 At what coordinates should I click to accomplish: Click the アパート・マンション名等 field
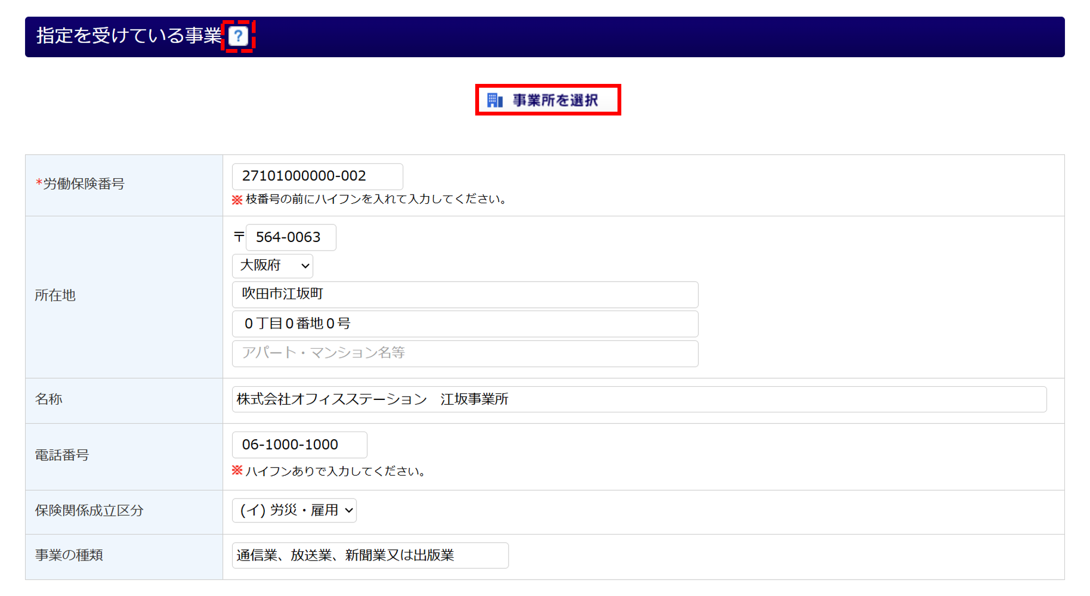tap(465, 353)
